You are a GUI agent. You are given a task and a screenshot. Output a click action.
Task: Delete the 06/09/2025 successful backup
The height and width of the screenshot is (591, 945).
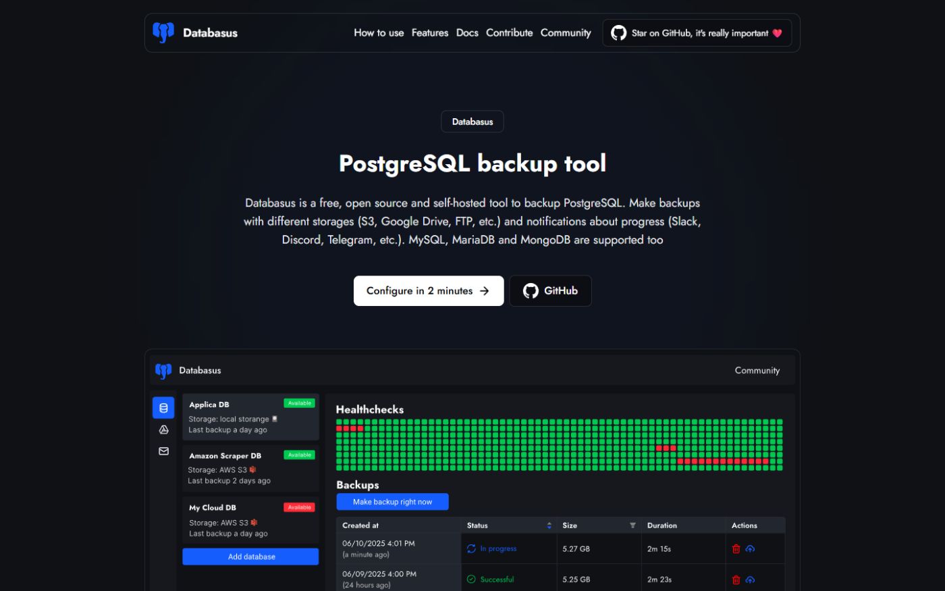(736, 580)
